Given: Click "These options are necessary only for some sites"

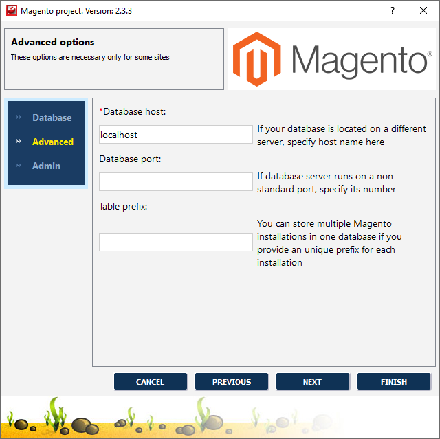Looking at the screenshot, I should (90, 57).
